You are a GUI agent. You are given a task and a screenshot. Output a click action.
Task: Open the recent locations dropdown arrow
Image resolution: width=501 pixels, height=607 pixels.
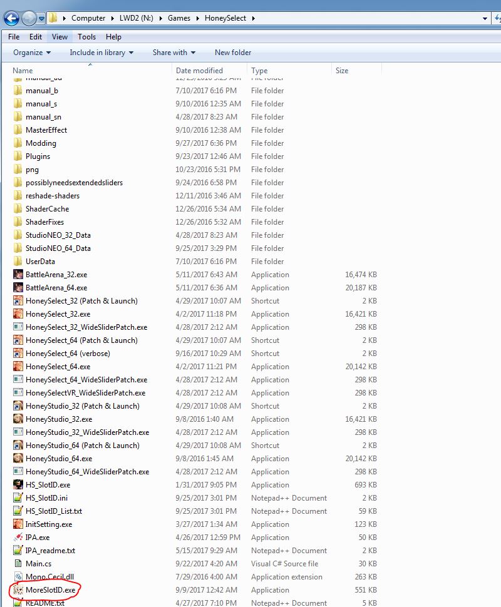pos(41,18)
